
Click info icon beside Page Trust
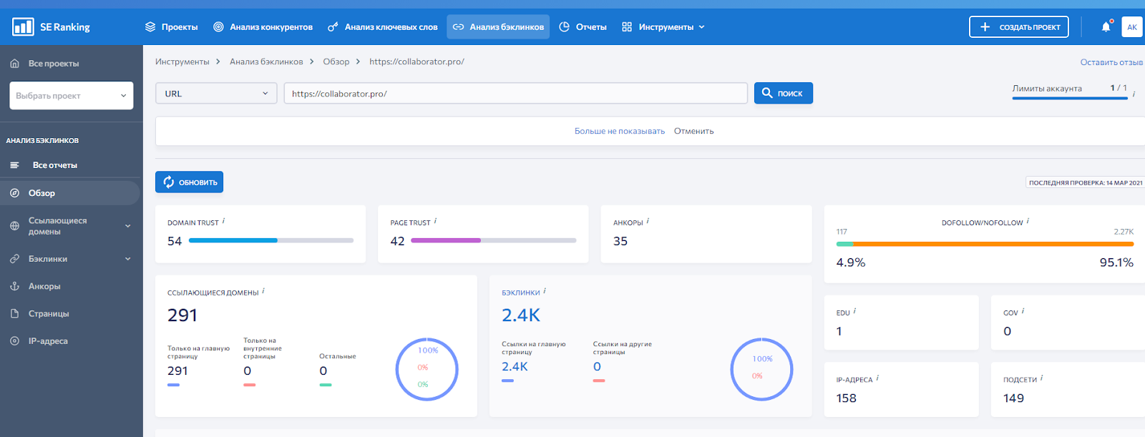[x=435, y=222]
